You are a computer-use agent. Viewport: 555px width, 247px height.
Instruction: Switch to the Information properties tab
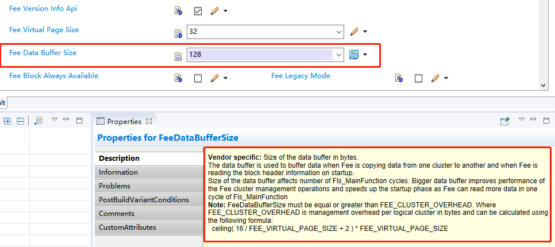tap(149, 172)
